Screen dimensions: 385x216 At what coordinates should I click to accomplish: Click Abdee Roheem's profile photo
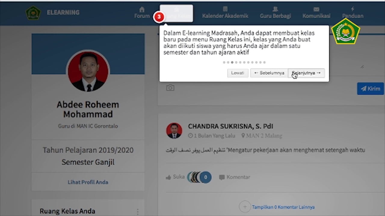88,71
